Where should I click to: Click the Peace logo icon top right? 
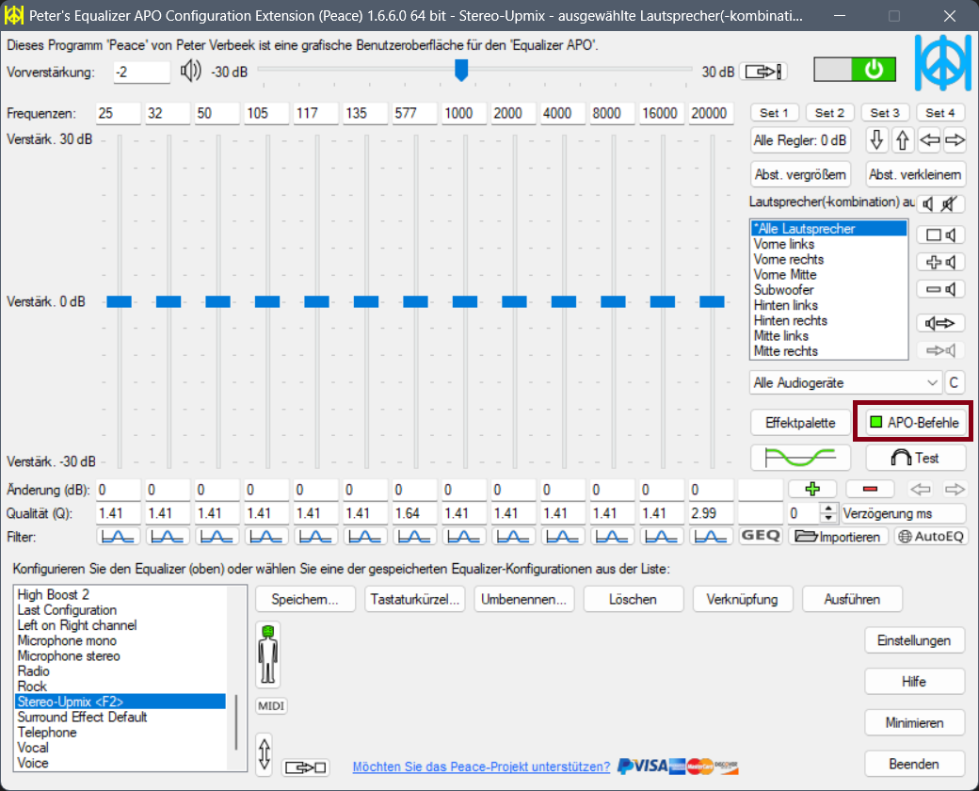pyautogui.click(x=943, y=63)
